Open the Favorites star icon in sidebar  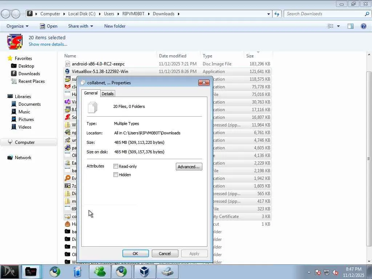(10, 58)
